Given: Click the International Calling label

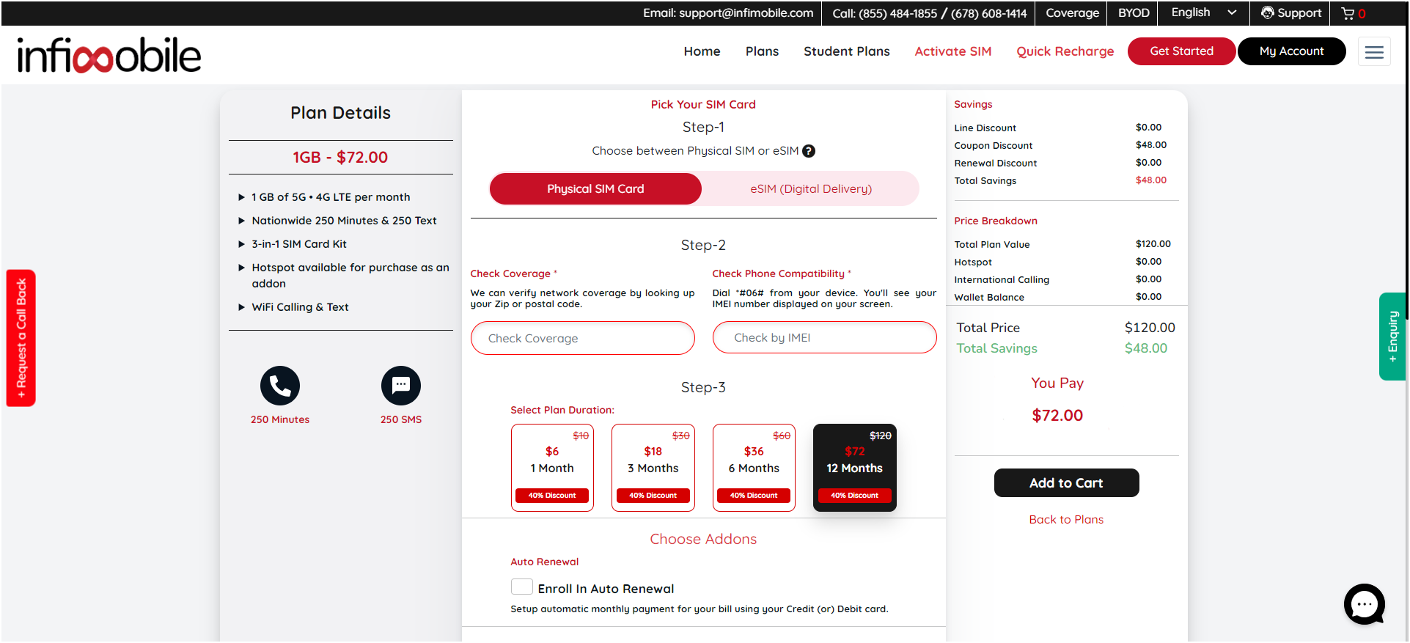Looking at the screenshot, I should pyautogui.click(x=1002, y=280).
